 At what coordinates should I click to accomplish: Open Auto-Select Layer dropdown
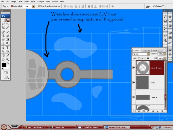(x=33, y=6)
